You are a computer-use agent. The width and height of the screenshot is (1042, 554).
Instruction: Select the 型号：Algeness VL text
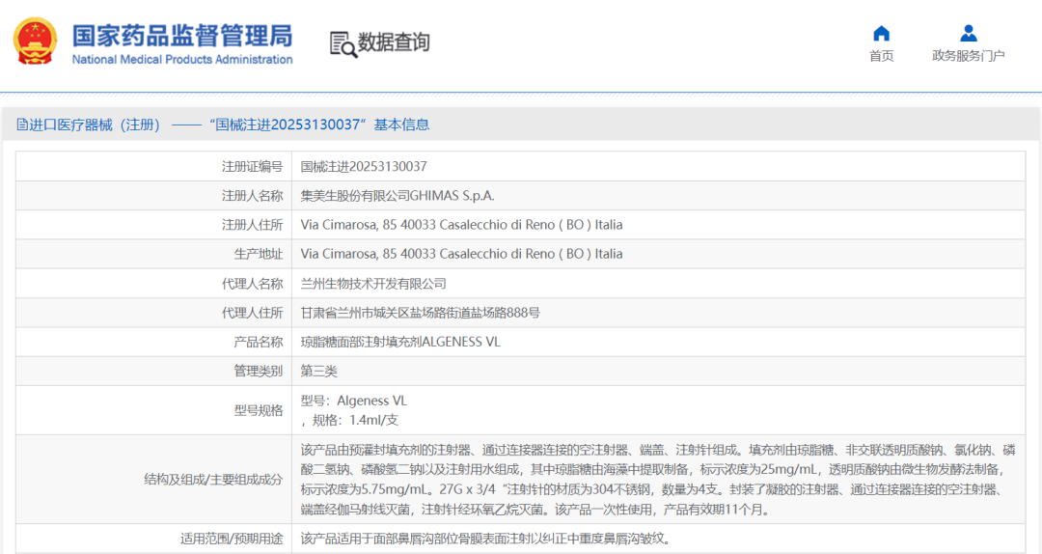pyautogui.click(x=353, y=401)
